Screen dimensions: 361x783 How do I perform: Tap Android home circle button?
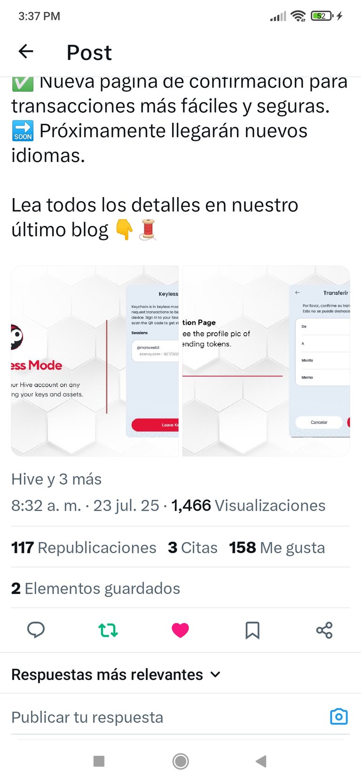180,761
